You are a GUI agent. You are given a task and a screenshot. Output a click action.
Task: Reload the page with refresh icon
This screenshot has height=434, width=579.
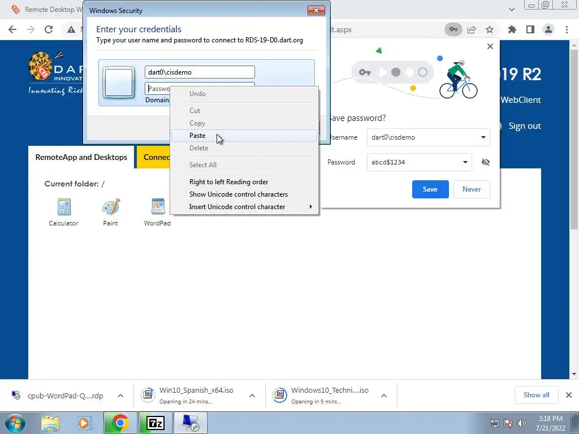49,29
